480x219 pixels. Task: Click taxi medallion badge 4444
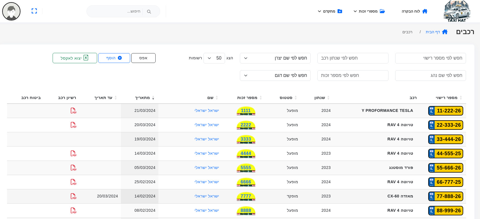246,154
